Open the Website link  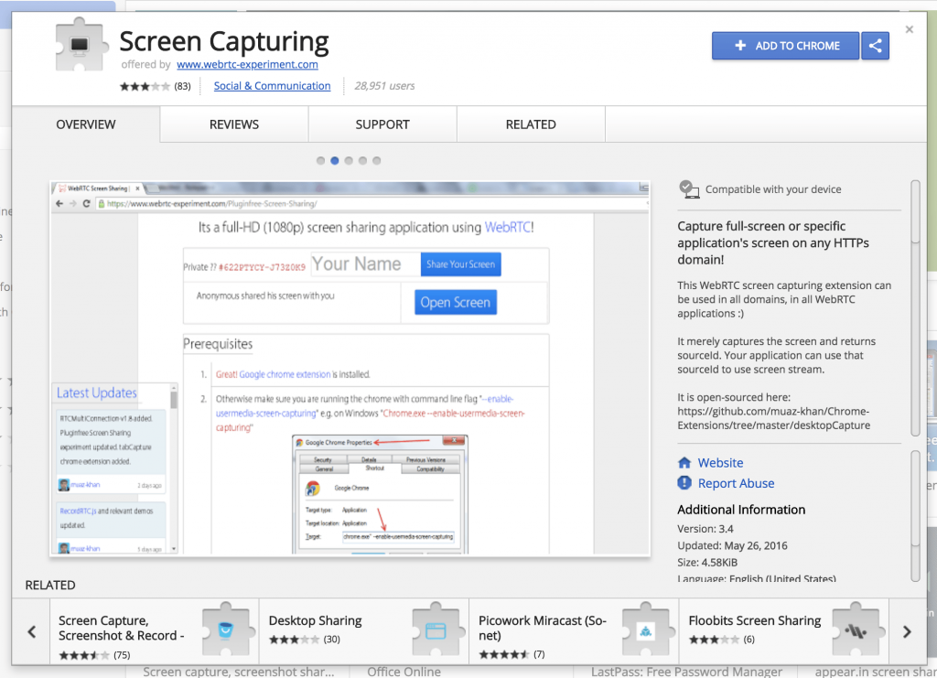[x=720, y=463]
